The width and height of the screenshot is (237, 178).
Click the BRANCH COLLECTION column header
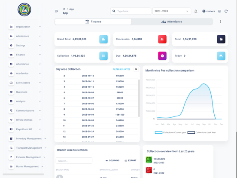coord(109,170)
